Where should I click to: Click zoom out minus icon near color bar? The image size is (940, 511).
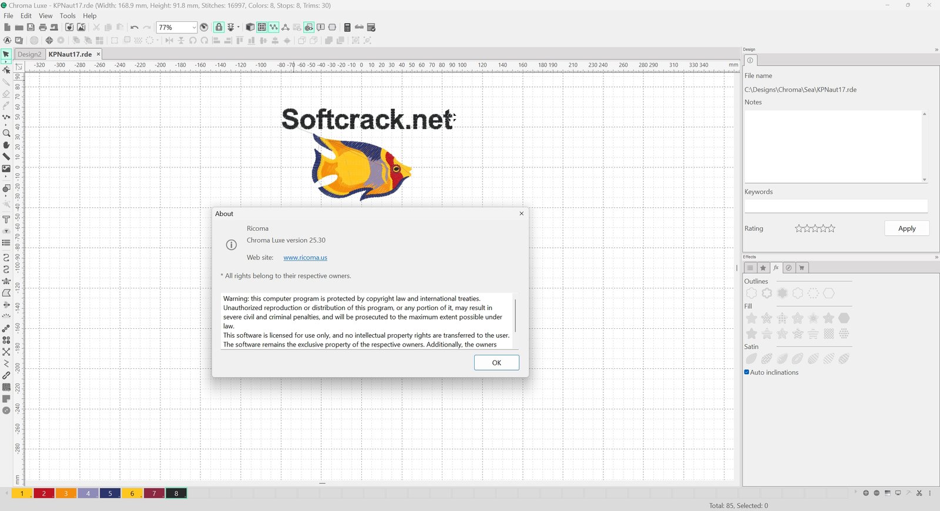pyautogui.click(x=877, y=493)
